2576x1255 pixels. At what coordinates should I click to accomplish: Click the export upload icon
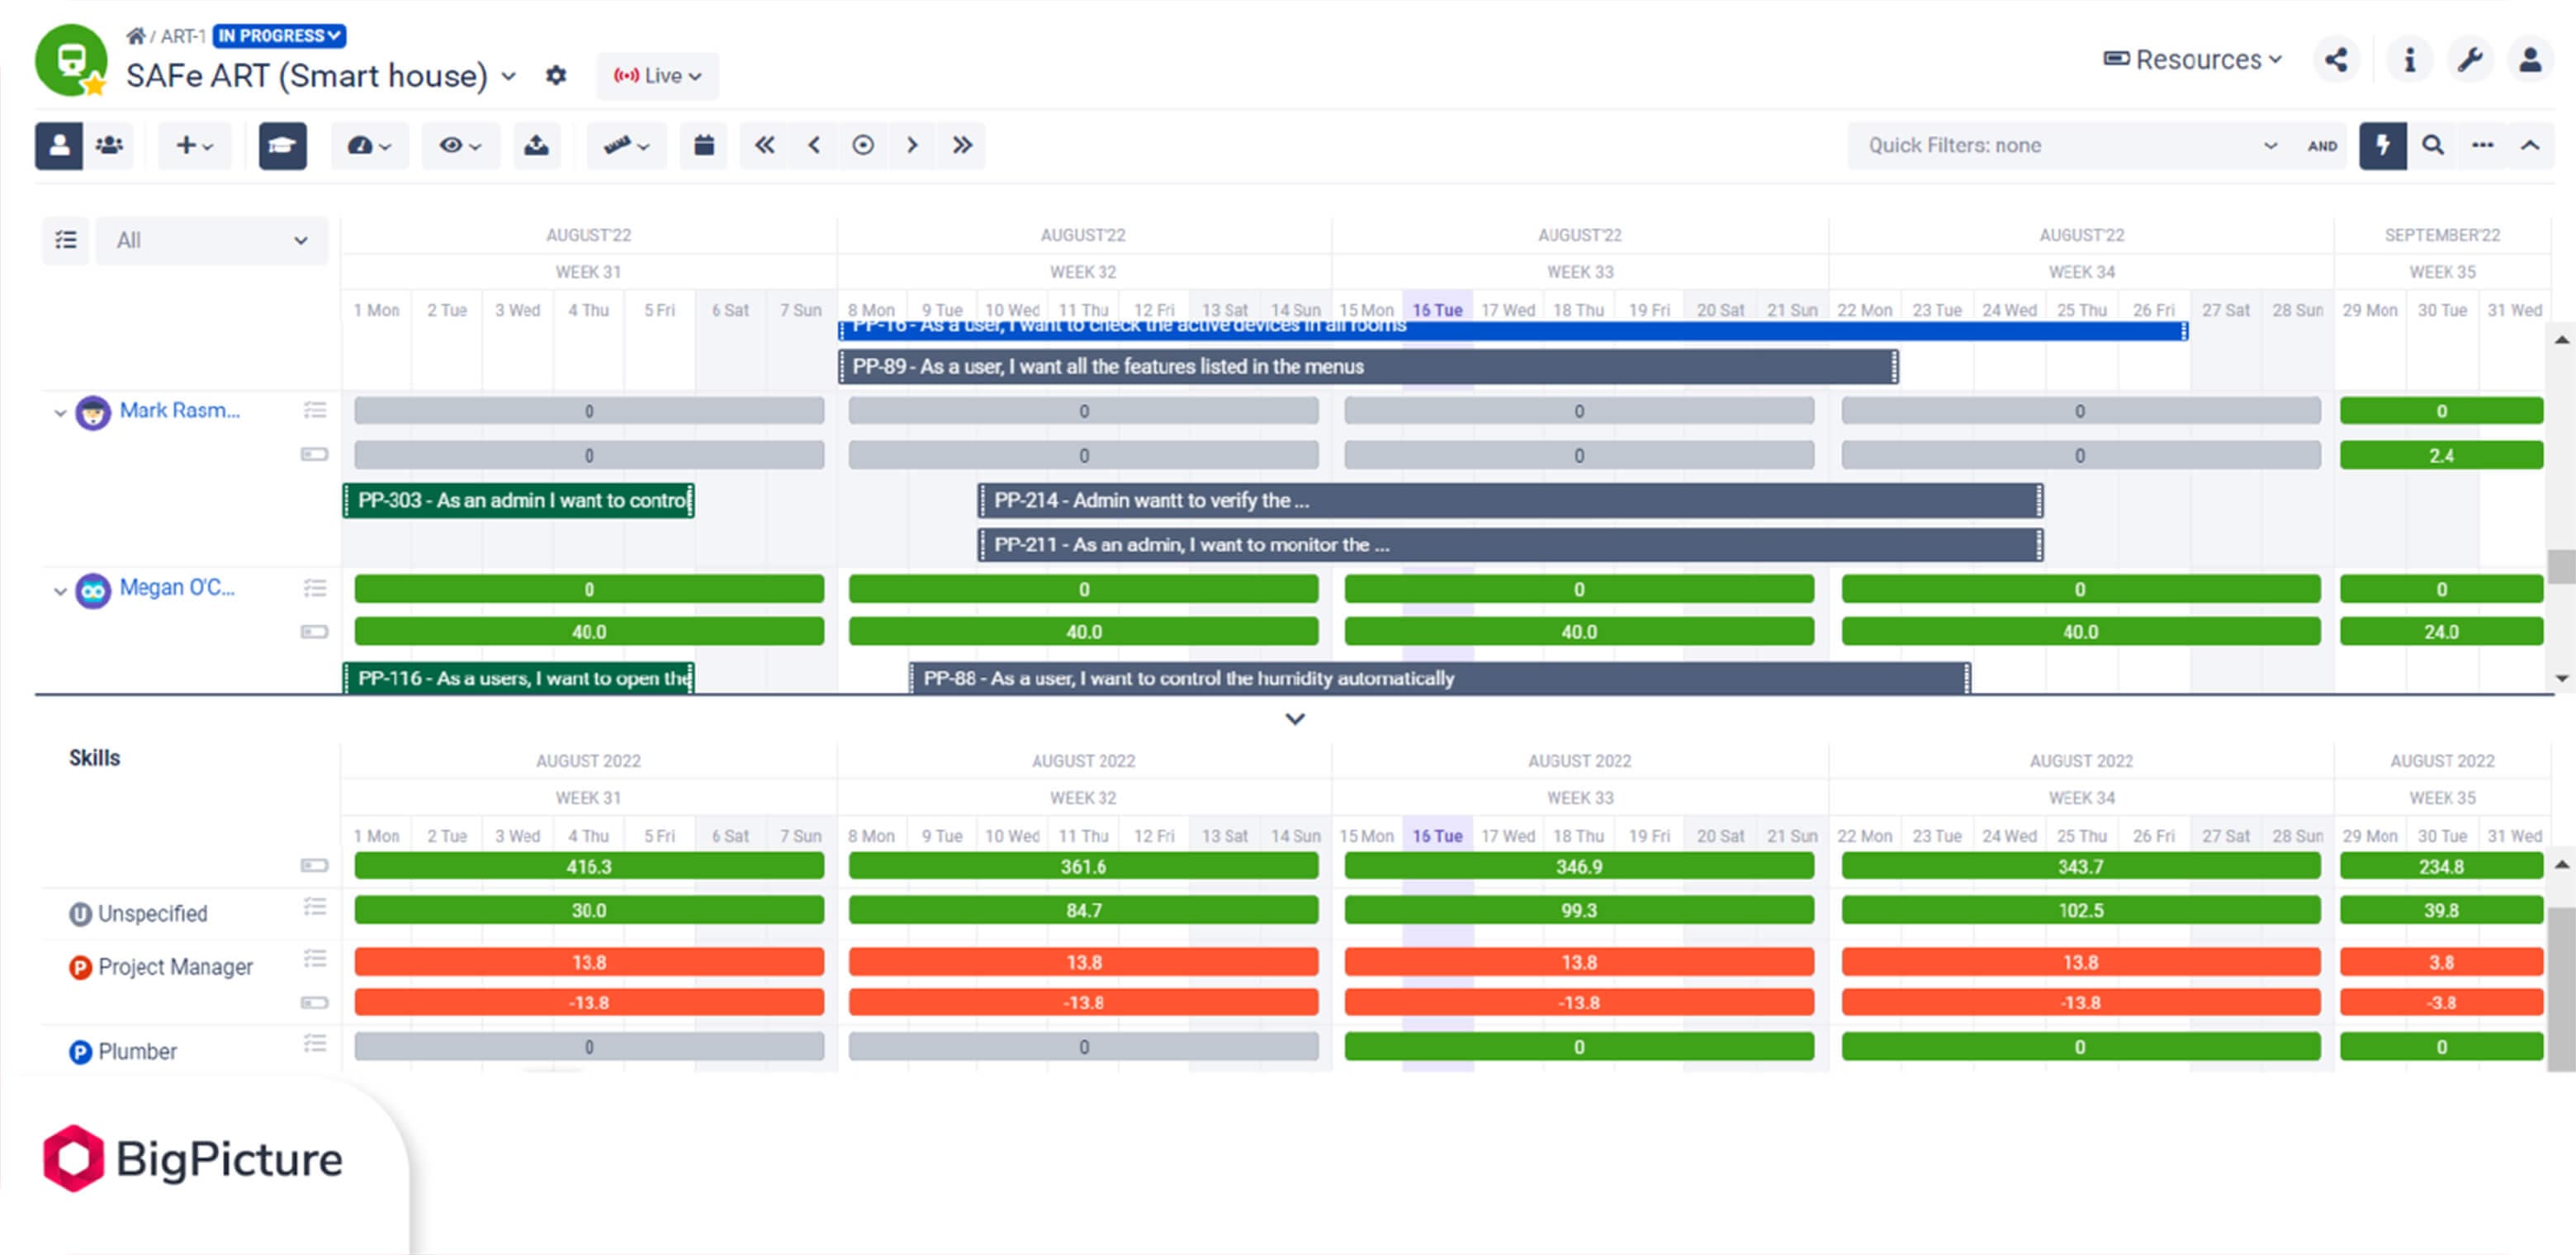pos(537,146)
